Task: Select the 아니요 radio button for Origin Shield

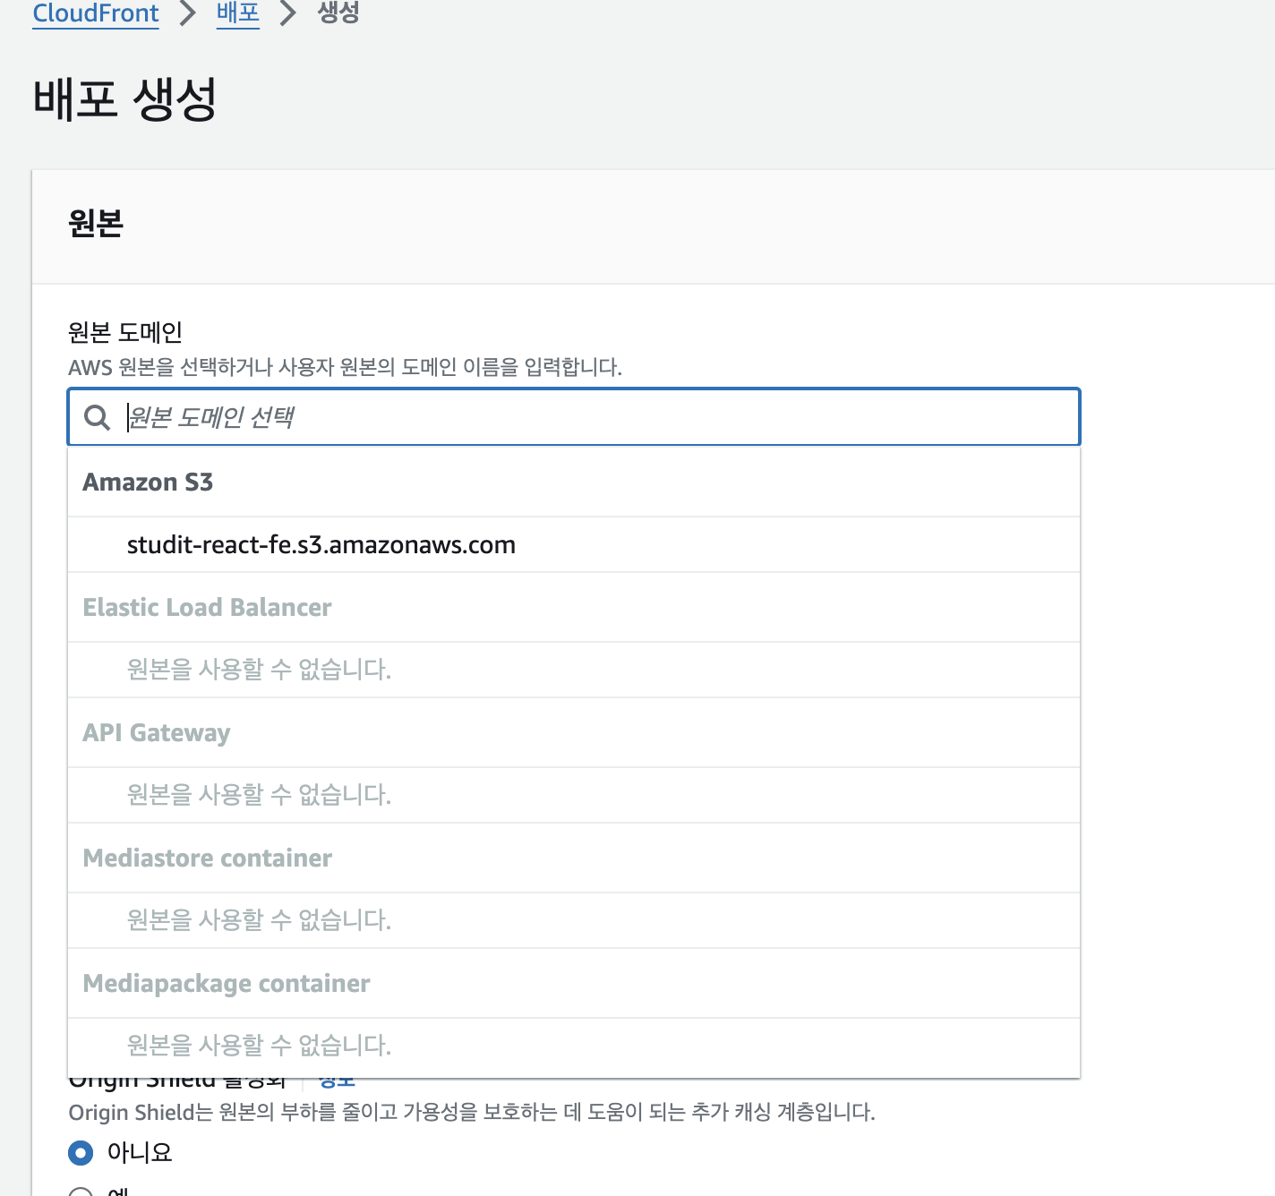Action: pyautogui.click(x=81, y=1153)
